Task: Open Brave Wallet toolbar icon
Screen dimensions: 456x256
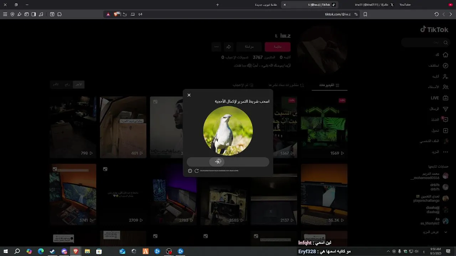Action: pyautogui.click(x=26, y=14)
